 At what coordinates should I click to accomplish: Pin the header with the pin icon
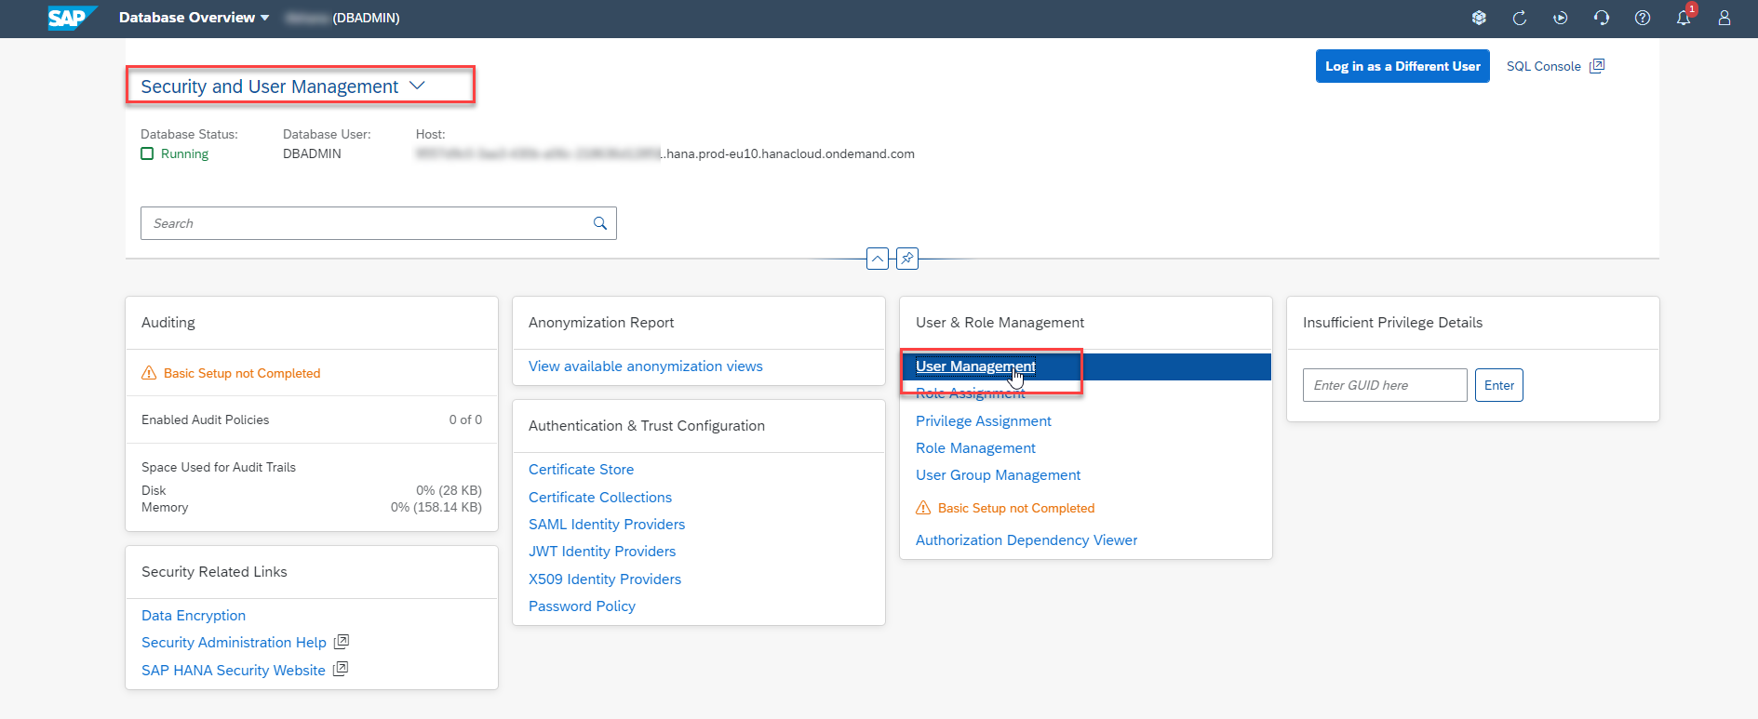point(907,259)
